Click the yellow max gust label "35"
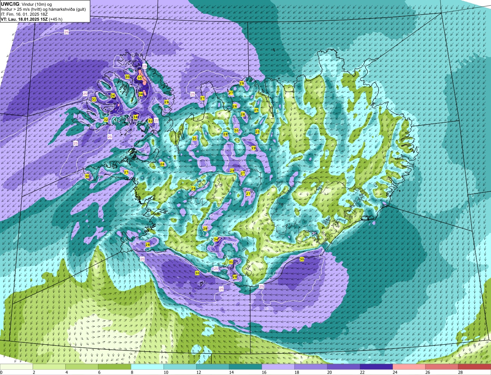491x375 pixels. coord(140,78)
